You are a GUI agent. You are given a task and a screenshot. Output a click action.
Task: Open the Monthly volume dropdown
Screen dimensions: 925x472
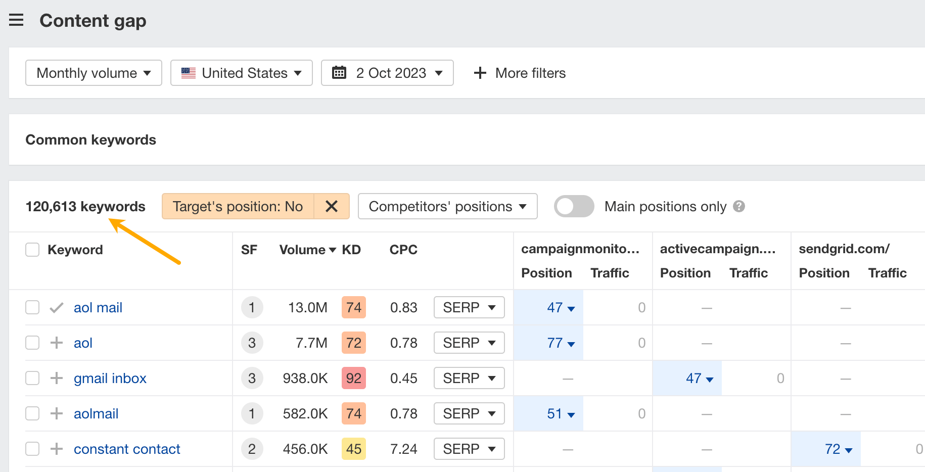tap(93, 73)
